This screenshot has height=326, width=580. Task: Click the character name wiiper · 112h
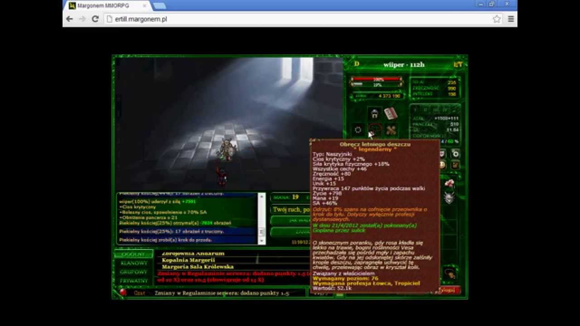[404, 65]
